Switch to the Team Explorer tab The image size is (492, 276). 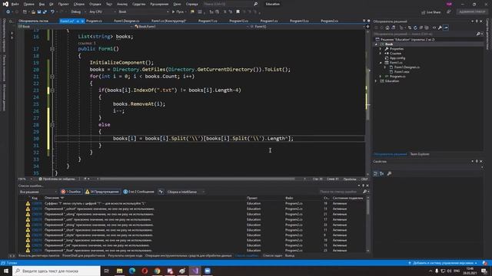point(420,154)
